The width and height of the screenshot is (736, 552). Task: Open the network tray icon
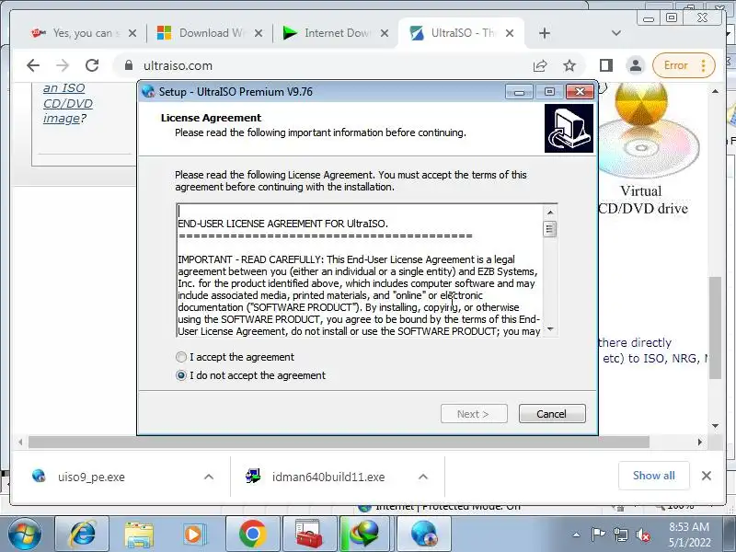pos(621,535)
